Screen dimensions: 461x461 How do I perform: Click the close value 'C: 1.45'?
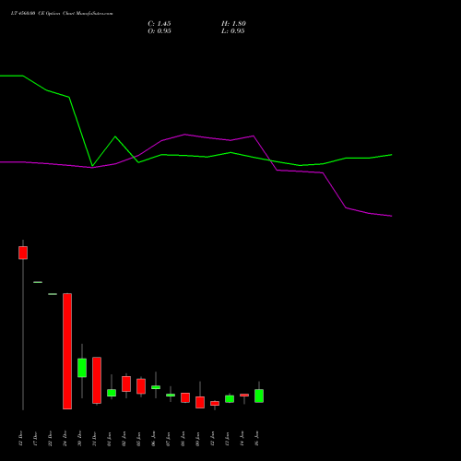tap(160, 24)
